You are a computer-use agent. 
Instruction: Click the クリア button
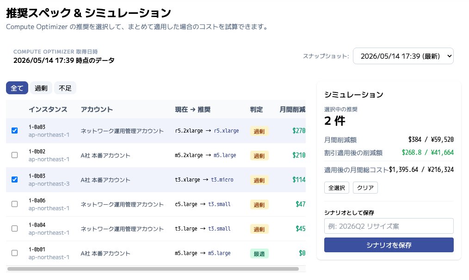365,188
